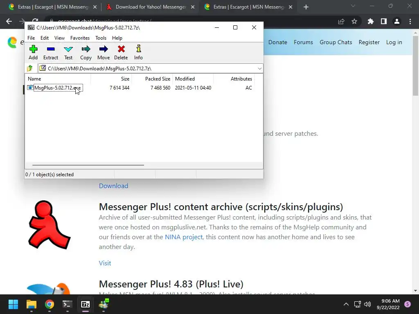Click the red Delete icon
Screen dimensions: 419x314
click(x=121, y=52)
